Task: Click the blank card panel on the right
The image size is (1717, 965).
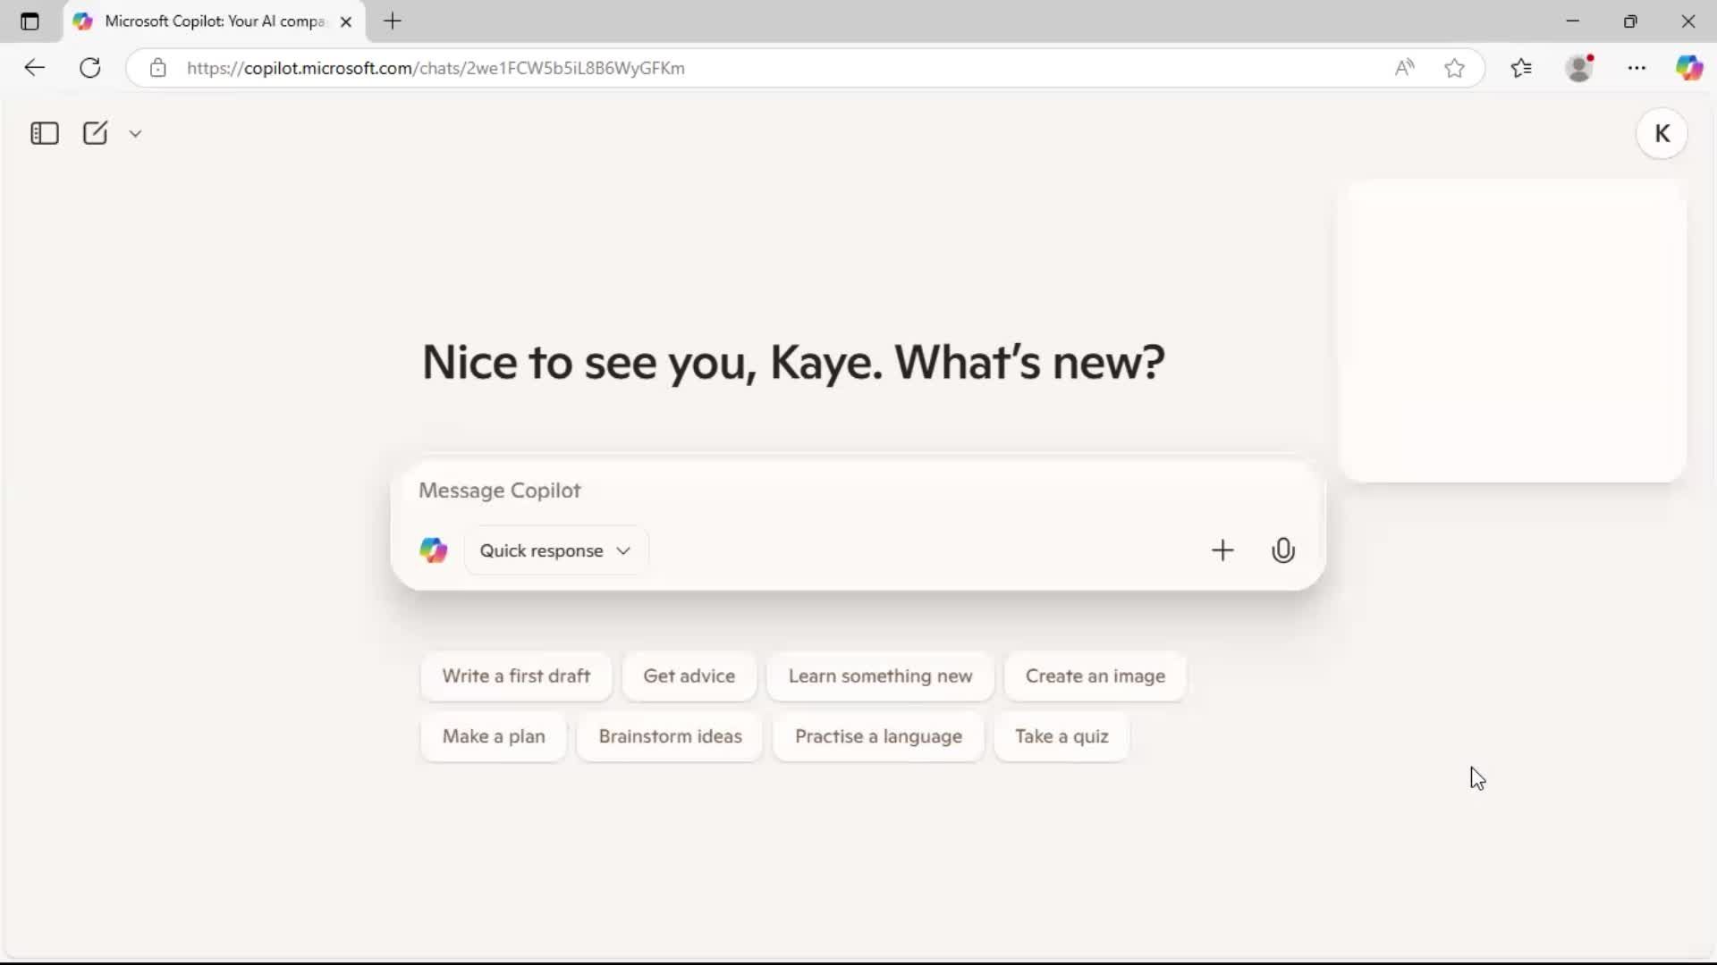Action: click(1512, 331)
